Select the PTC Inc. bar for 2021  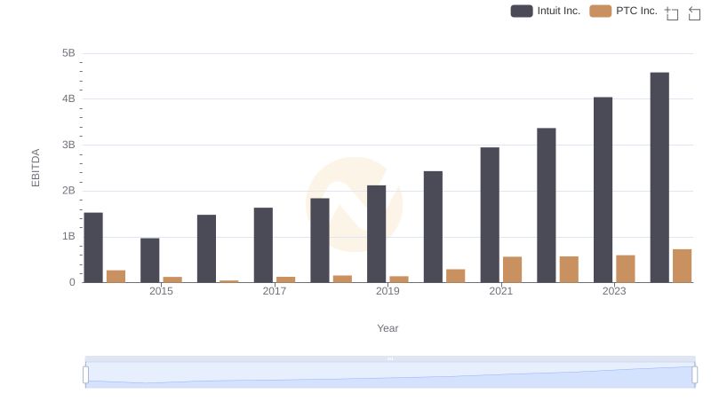click(513, 270)
